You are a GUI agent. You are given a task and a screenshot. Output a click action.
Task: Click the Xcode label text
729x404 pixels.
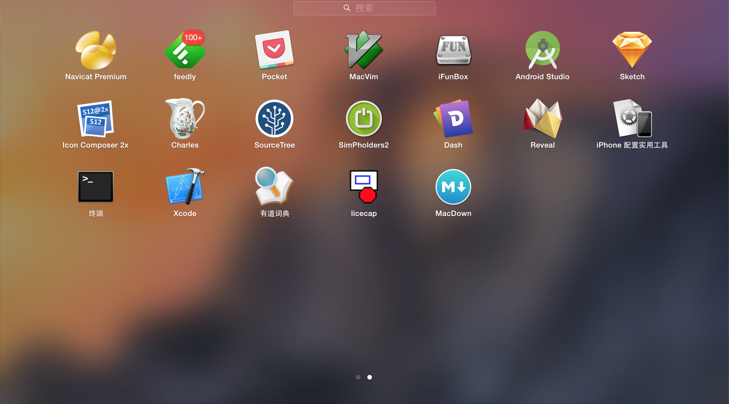point(185,213)
